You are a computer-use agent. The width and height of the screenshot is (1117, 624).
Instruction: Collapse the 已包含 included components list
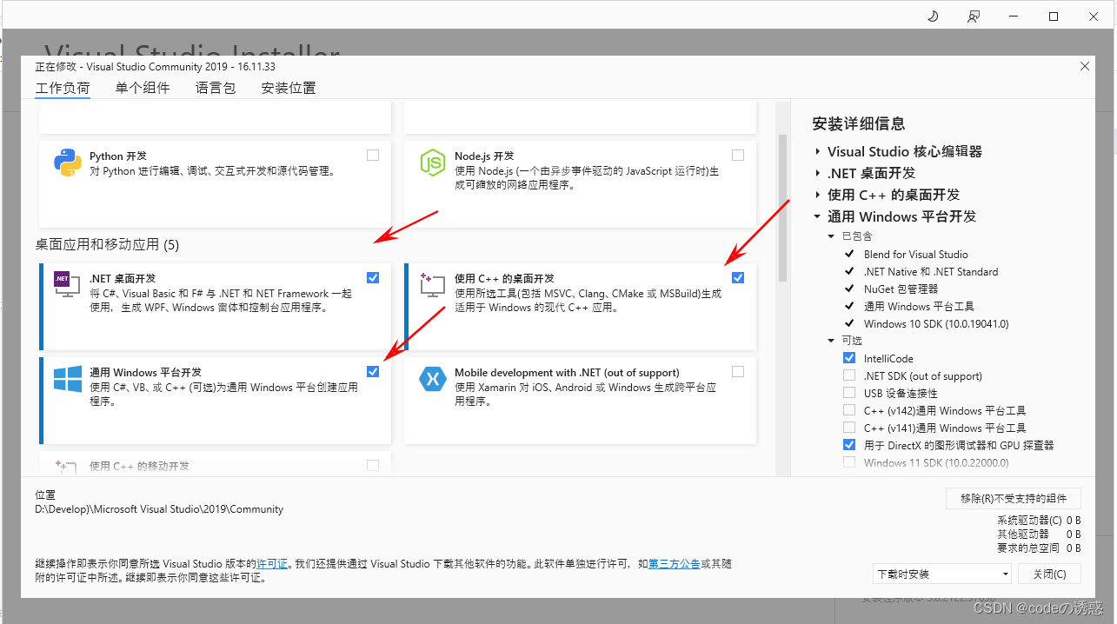click(x=831, y=236)
